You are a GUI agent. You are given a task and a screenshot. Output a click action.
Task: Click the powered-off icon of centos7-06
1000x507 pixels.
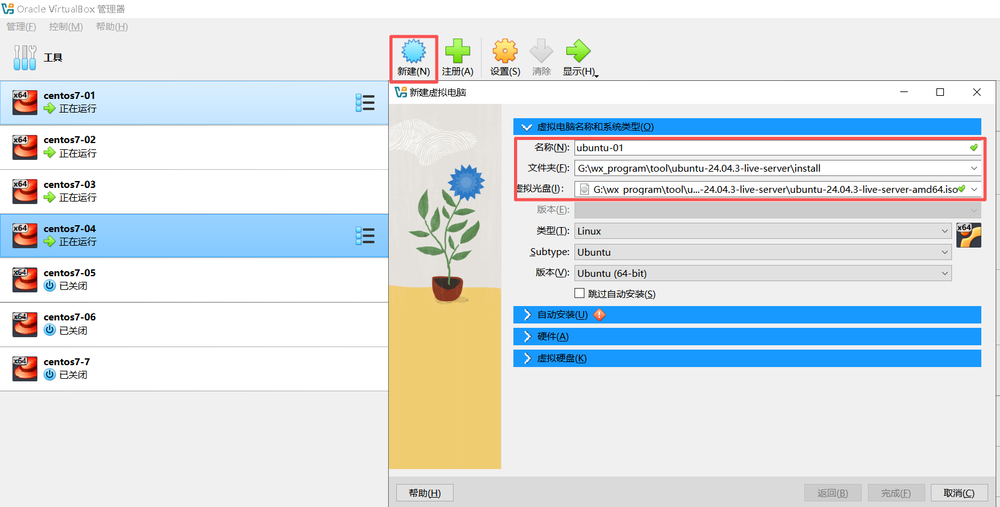[x=50, y=330]
